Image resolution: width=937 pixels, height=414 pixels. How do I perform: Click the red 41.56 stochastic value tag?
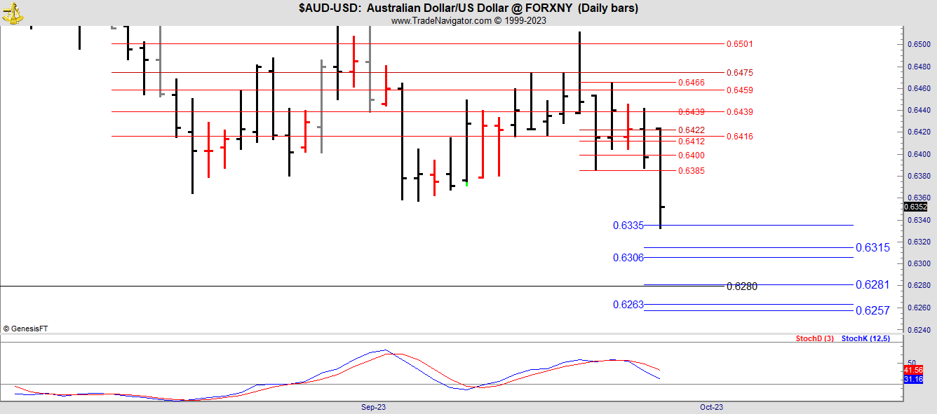coord(913,370)
